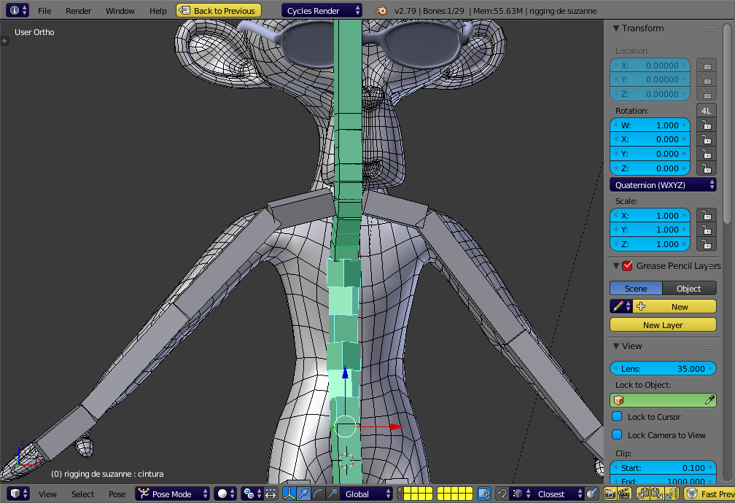Pick Lock to Object with eyedropper
735x503 pixels.
point(709,400)
